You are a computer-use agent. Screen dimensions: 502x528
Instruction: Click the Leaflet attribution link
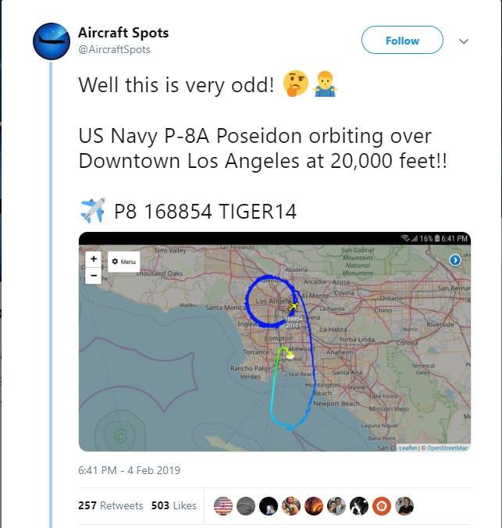pos(408,448)
